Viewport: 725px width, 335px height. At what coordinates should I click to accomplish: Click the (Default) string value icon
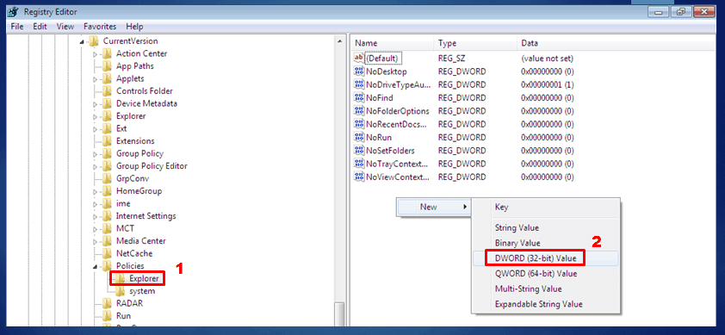click(x=359, y=59)
